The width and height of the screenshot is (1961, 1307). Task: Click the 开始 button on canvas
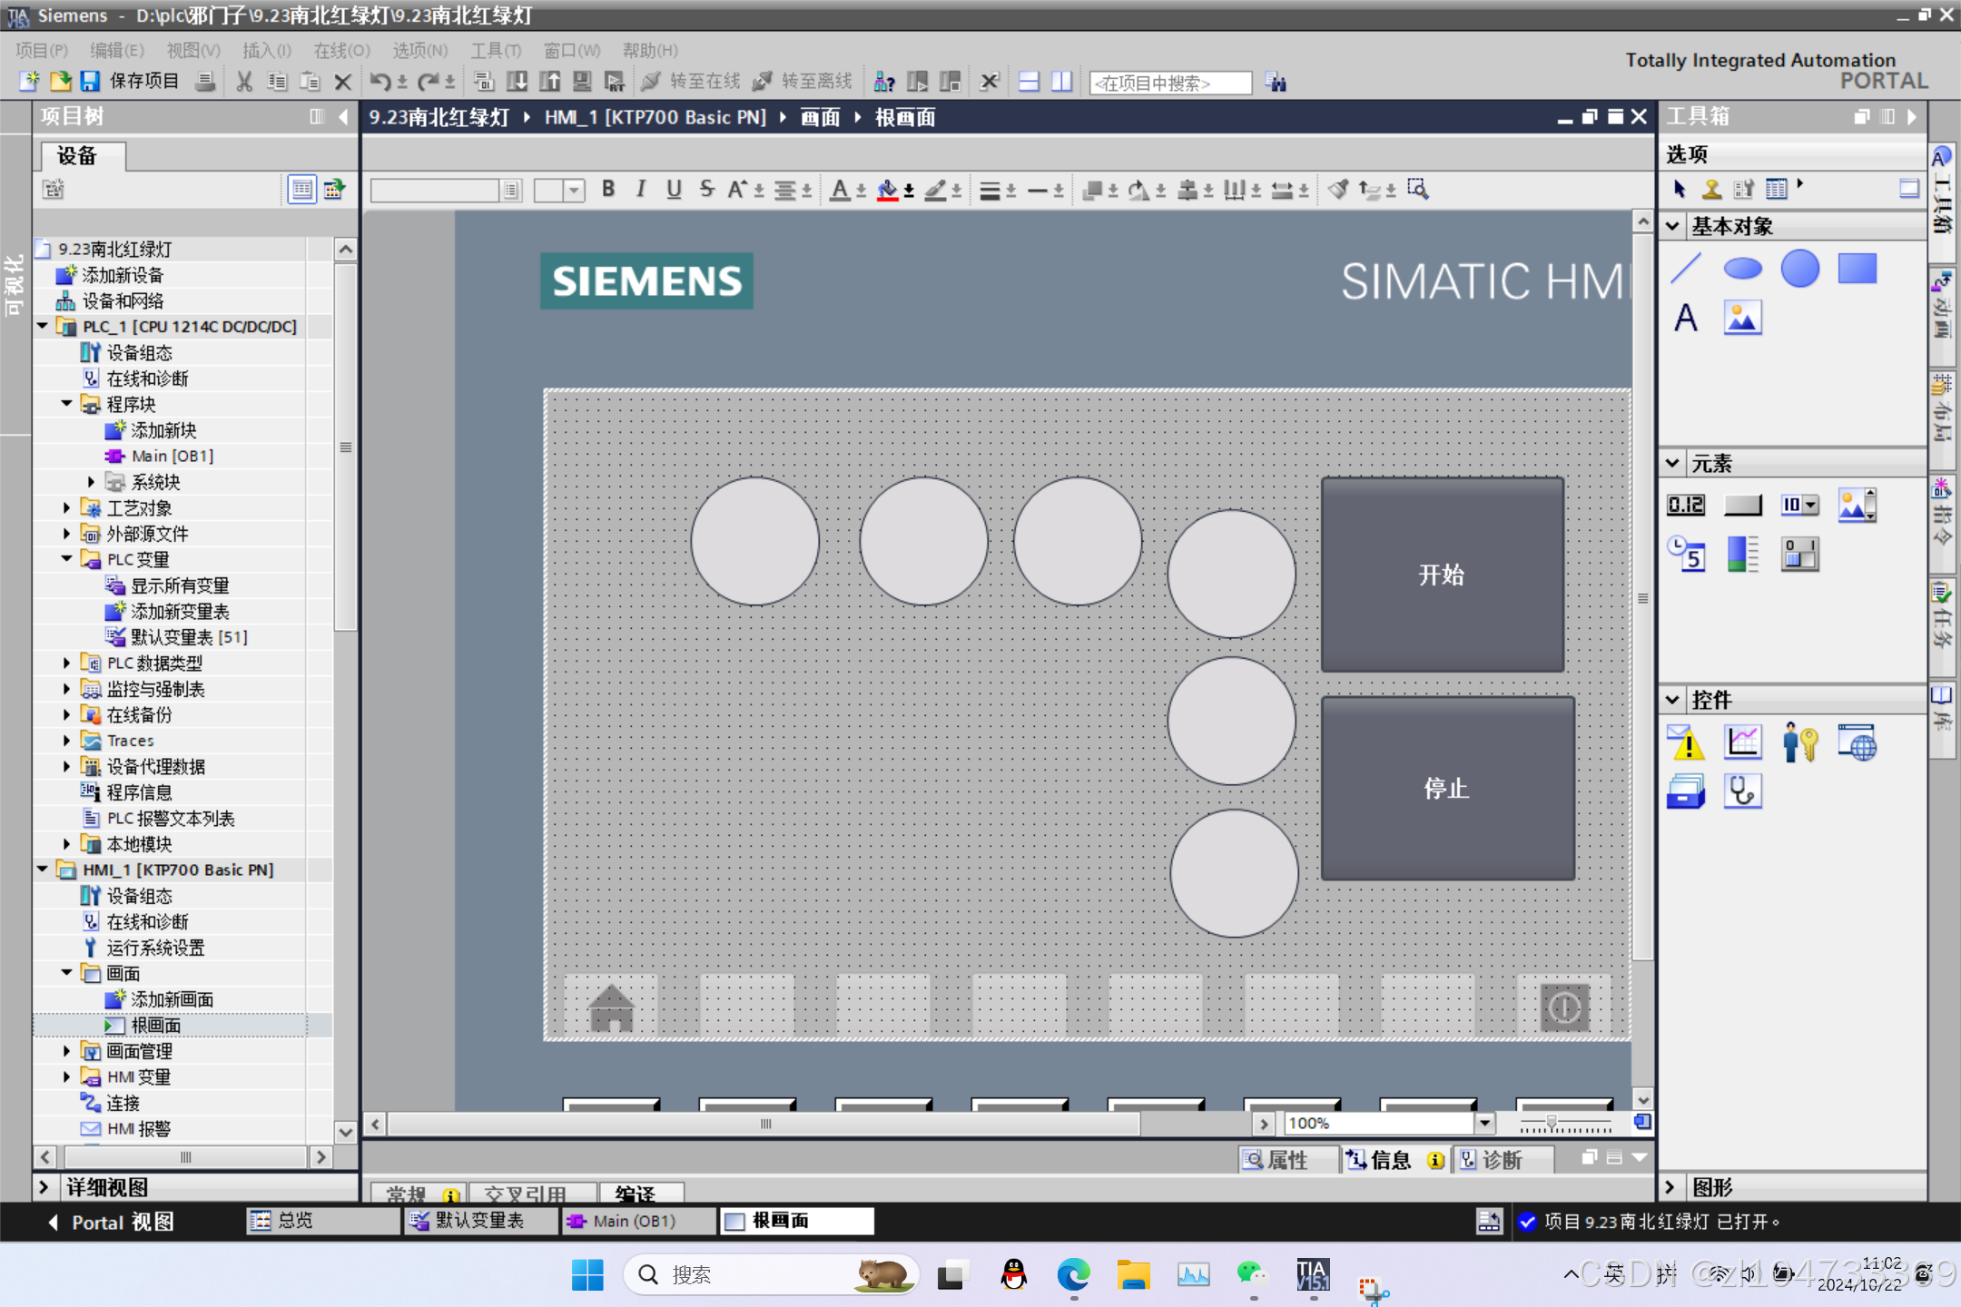pos(1442,575)
